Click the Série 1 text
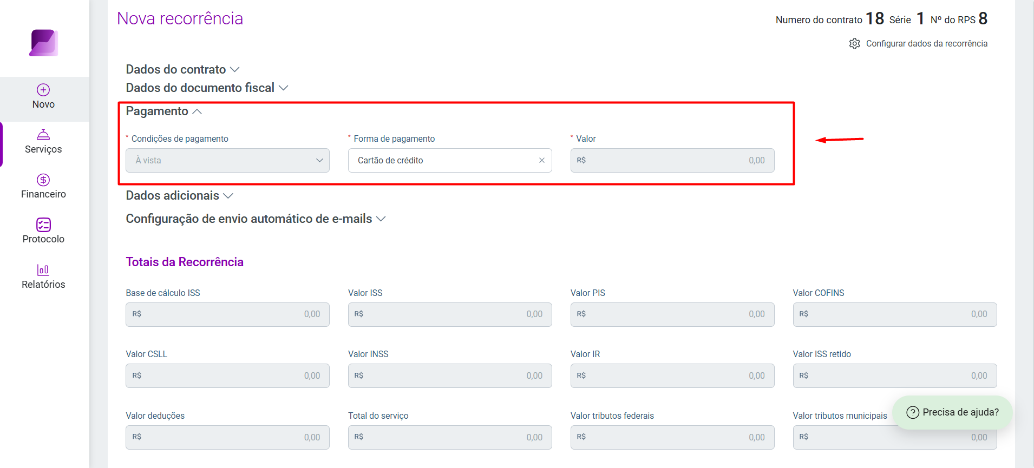Viewport: 1034px width, 468px height. pos(907,19)
